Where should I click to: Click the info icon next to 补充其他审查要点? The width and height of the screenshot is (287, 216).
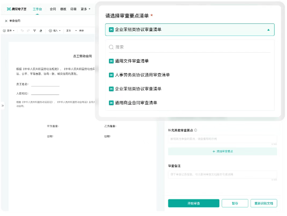point(196,130)
